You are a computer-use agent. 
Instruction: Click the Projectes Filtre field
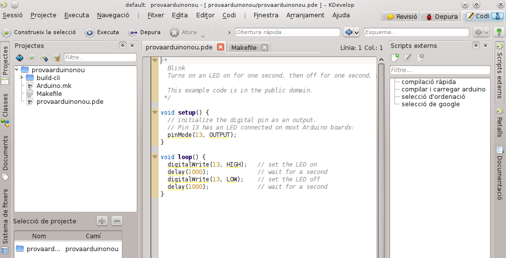100,58
